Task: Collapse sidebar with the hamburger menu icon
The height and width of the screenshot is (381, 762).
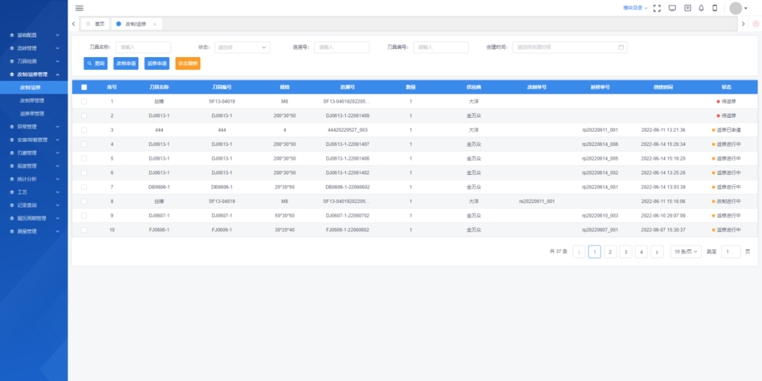Action: (79, 8)
